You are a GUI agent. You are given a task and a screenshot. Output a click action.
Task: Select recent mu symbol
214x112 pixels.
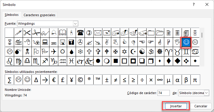click(x=169, y=80)
